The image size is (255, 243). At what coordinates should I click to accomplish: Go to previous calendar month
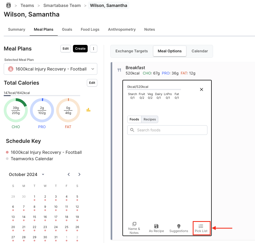(x=69, y=174)
